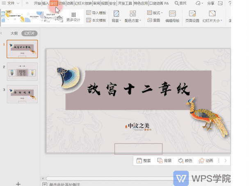Viewport: 249px width, 186px height.
Task: Open the 安全 tab
Action: click(112, 3)
